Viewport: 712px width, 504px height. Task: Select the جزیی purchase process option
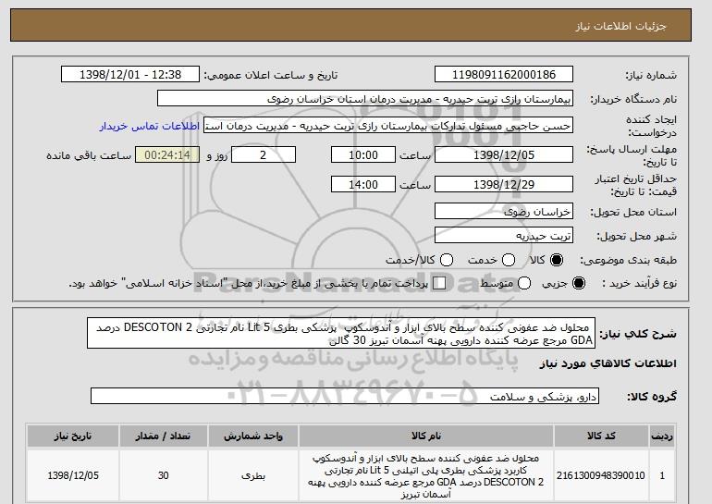(579, 283)
